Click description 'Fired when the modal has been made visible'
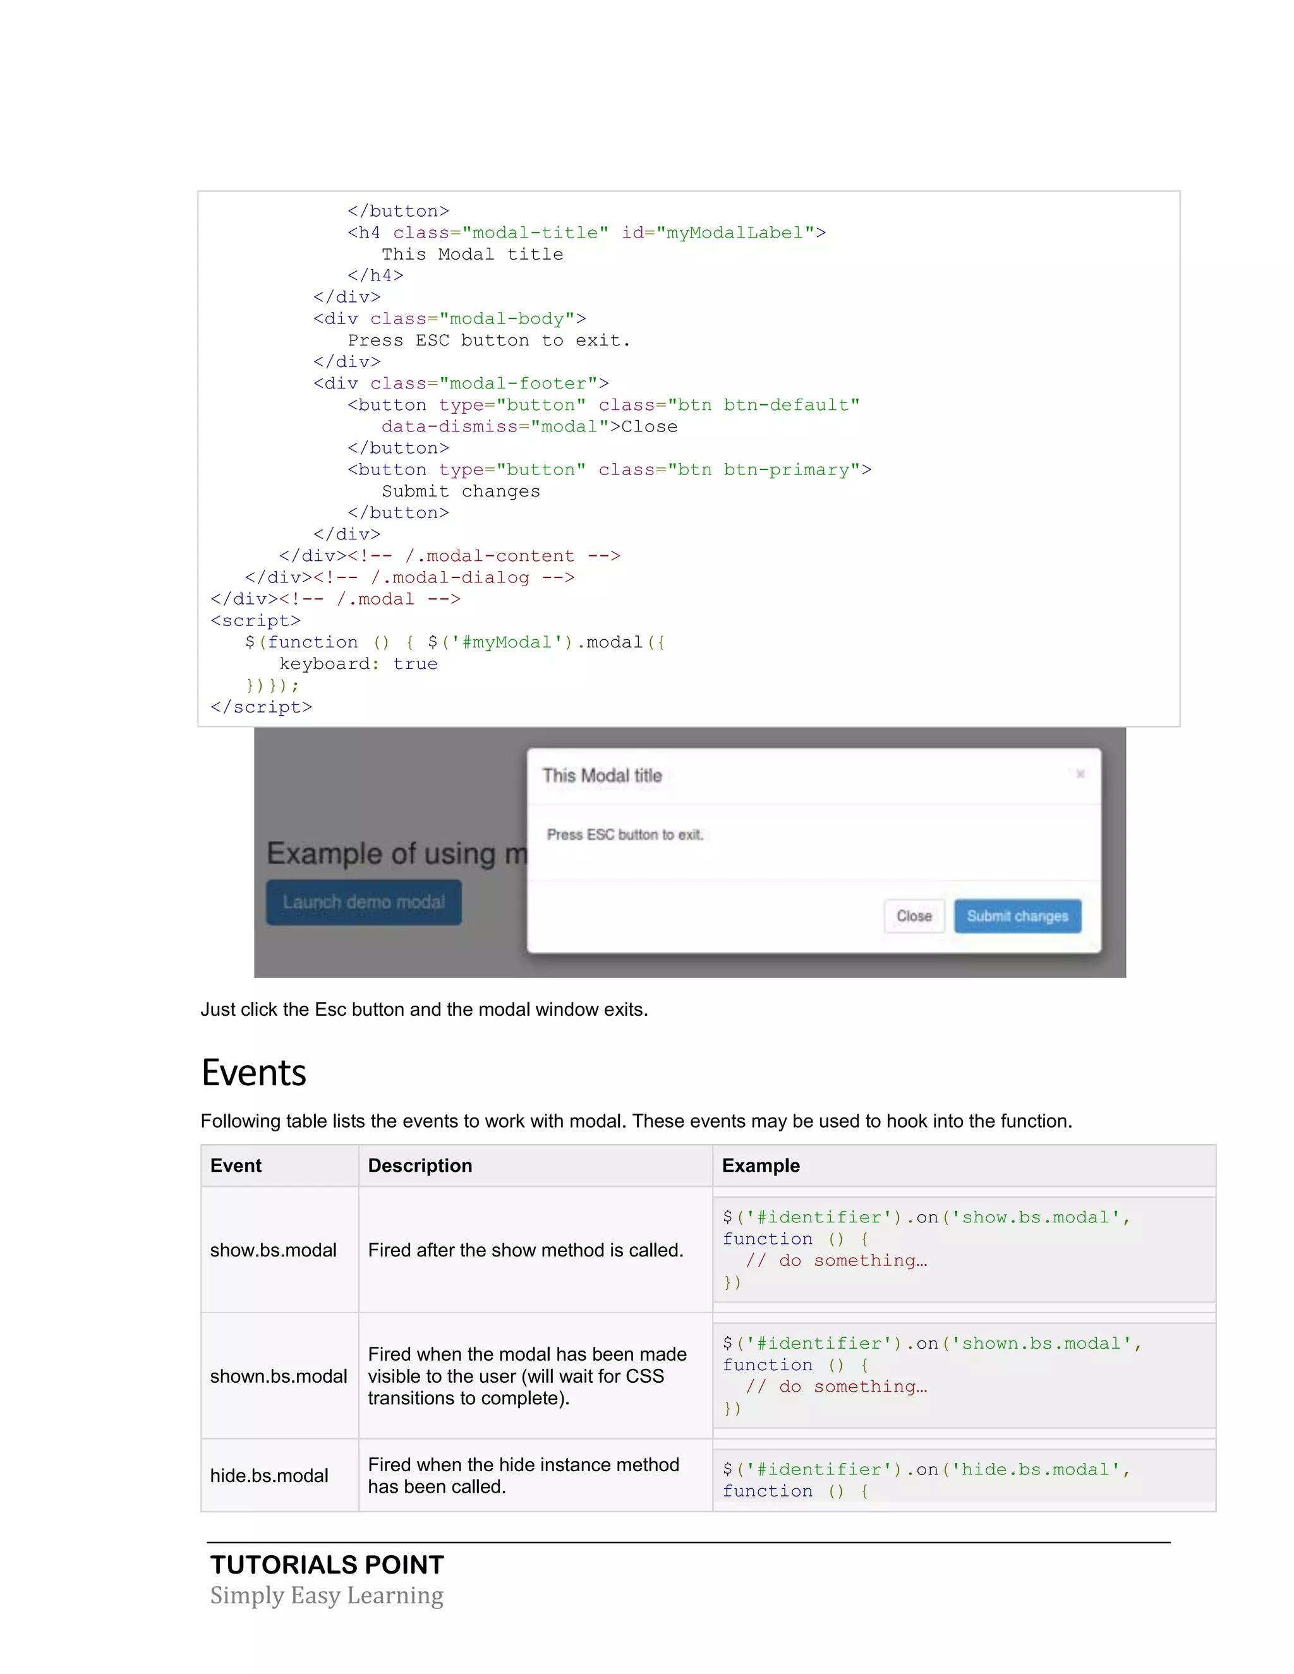 tap(528, 1376)
